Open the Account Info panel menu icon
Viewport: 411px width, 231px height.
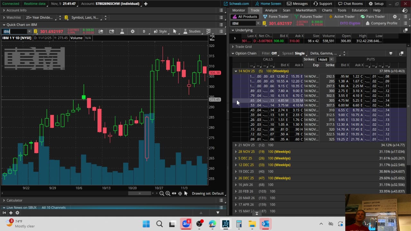[x=221, y=10]
